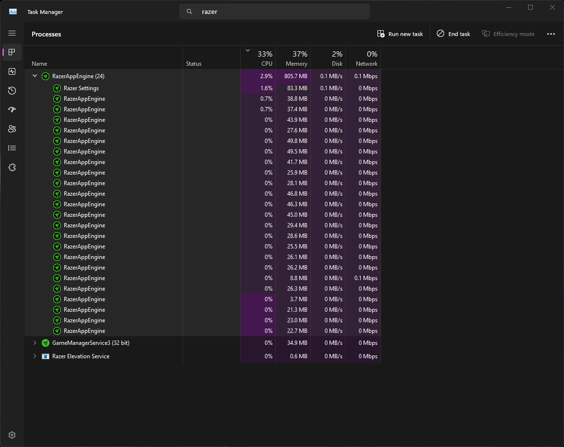564x447 pixels.
Task: Click the 805.7 MB memory value
Action: (295, 76)
